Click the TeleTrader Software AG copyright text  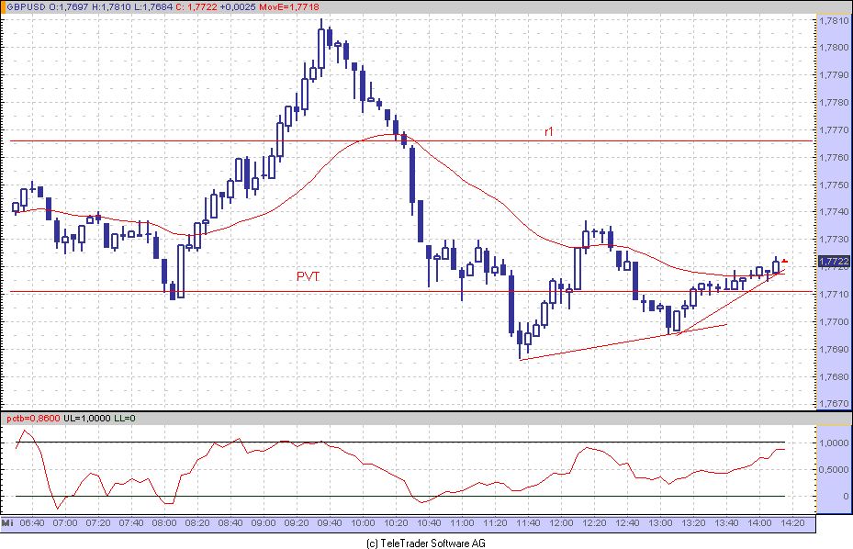click(x=426, y=543)
